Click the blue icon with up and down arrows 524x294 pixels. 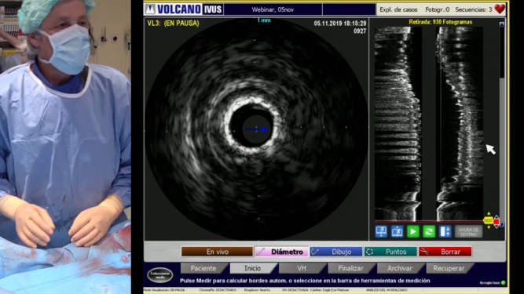click(x=445, y=231)
